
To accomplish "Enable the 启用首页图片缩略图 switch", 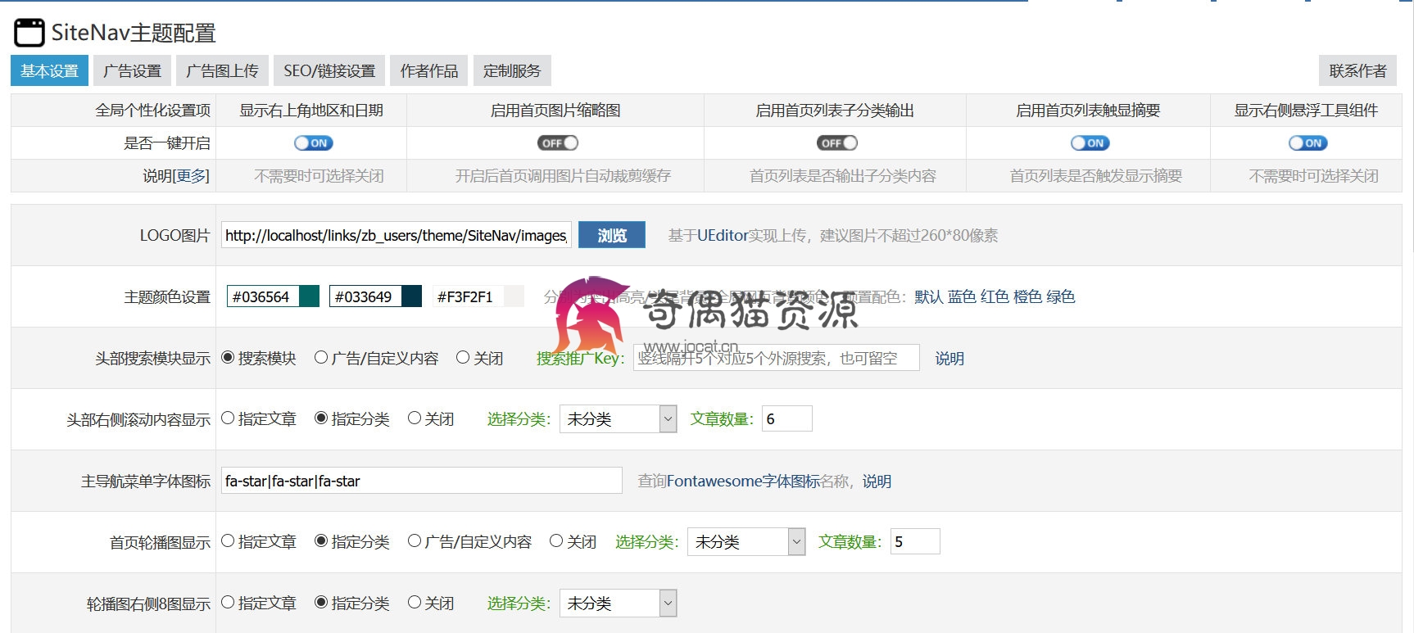I will 558,143.
